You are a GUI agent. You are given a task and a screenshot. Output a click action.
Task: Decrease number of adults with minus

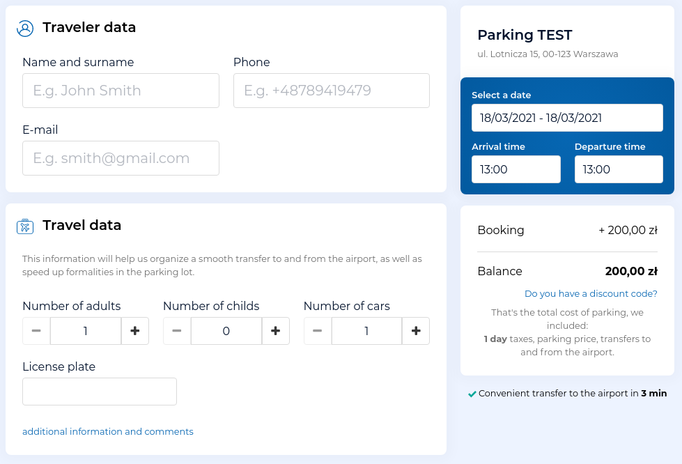[36, 331]
